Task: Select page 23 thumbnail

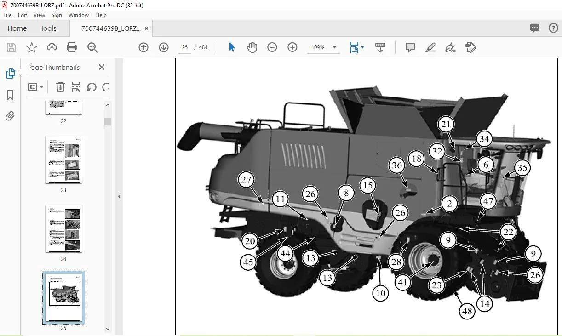Action: pyautogui.click(x=63, y=160)
